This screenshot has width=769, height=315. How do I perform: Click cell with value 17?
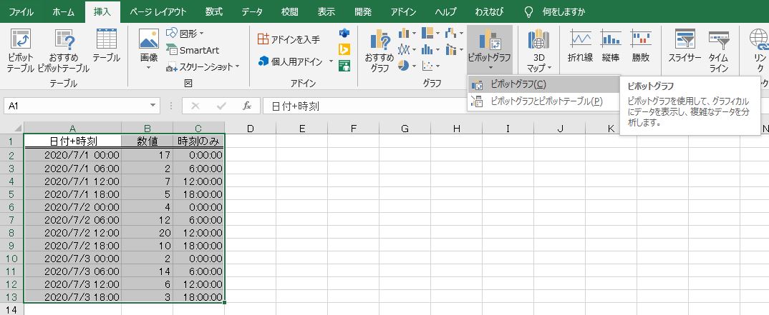point(147,155)
